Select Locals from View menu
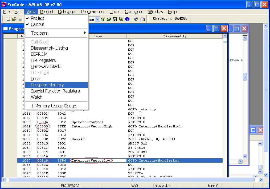270x189 pixels. click(x=56, y=79)
